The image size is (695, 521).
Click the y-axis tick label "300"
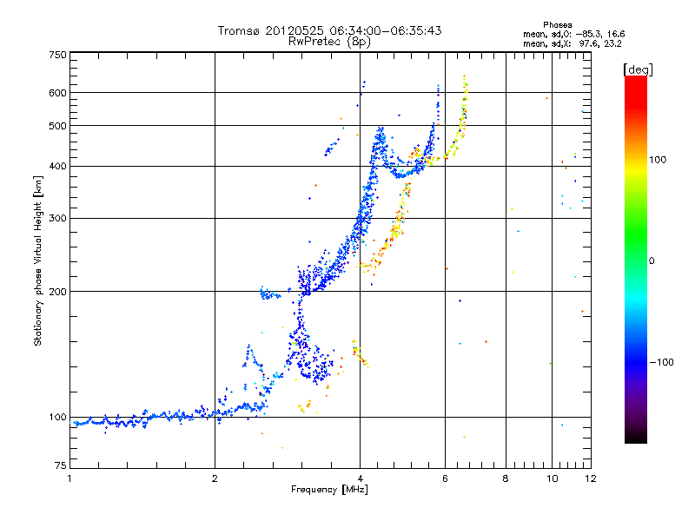(x=58, y=219)
